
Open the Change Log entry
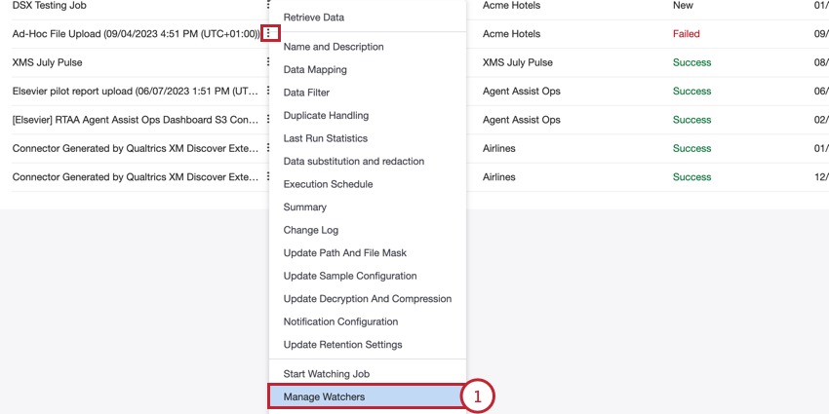click(310, 230)
